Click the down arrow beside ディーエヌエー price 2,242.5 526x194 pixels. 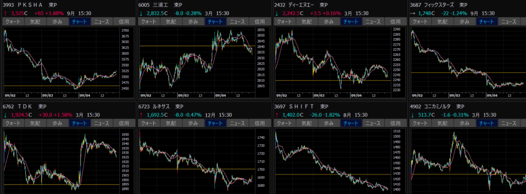[276, 13]
